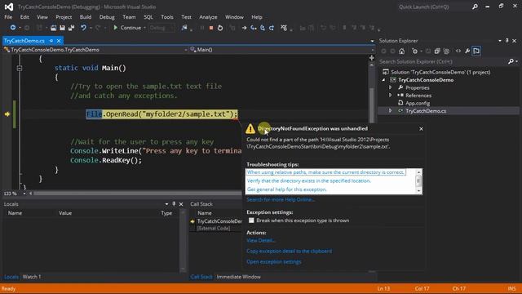
Task: Click 'Open exception settings' link
Action: [274, 261]
